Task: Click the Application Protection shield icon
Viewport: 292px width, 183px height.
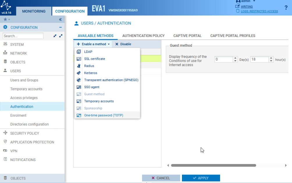Action: click(5, 142)
